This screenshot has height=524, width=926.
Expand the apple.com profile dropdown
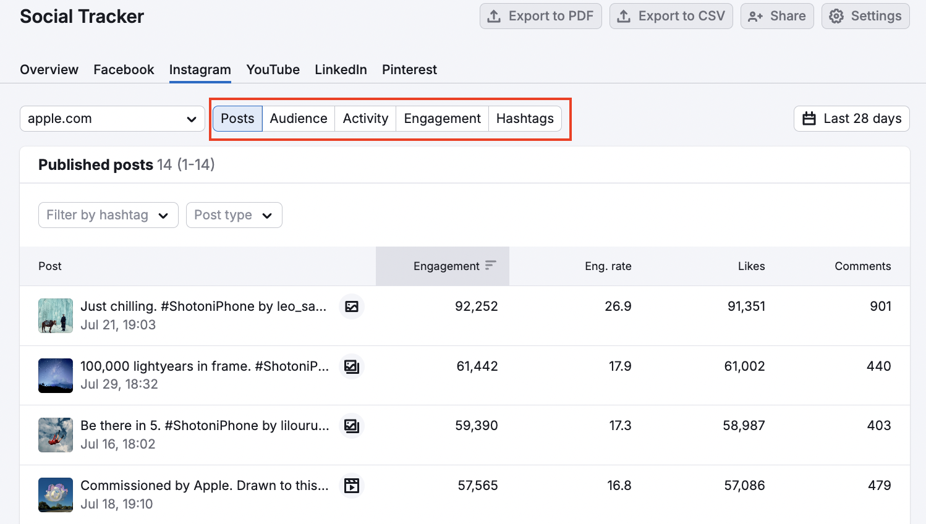click(x=112, y=119)
